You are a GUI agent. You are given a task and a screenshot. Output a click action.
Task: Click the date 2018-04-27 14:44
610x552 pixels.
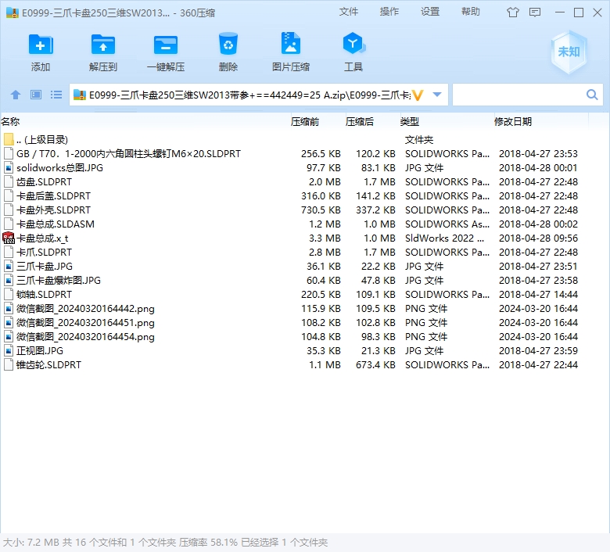pos(538,294)
